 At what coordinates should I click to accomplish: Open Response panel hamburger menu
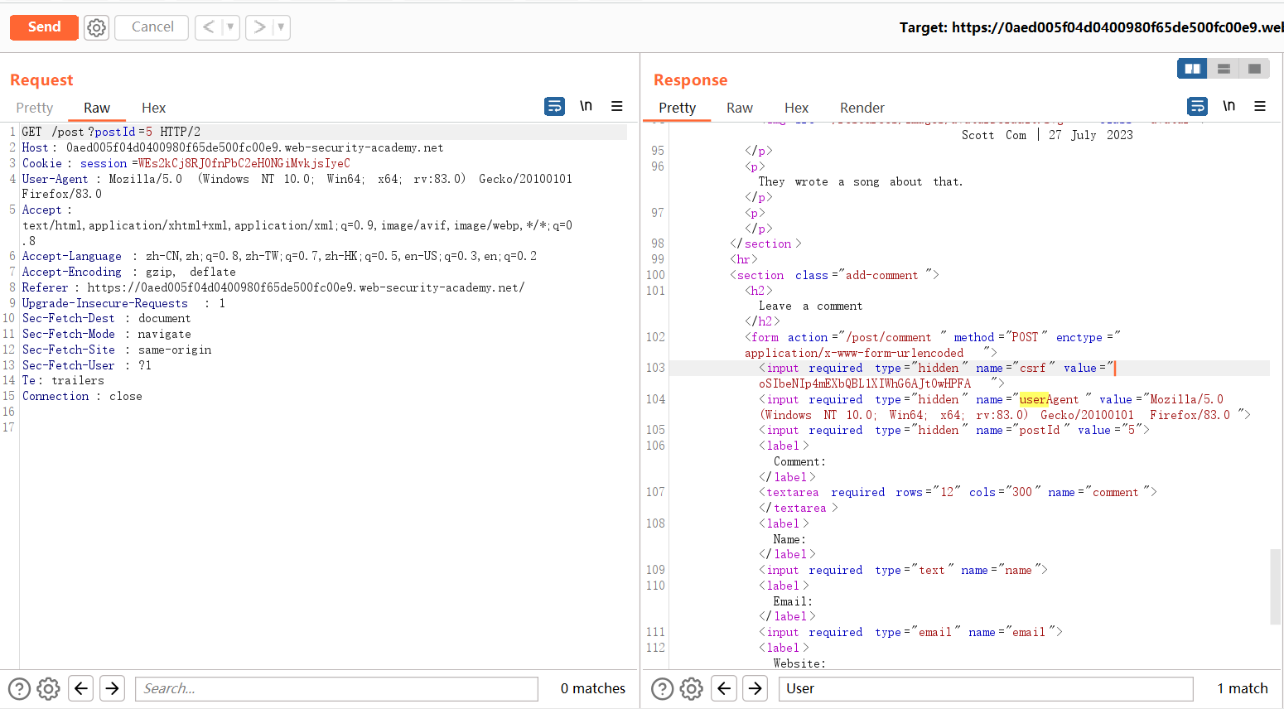point(1260,106)
